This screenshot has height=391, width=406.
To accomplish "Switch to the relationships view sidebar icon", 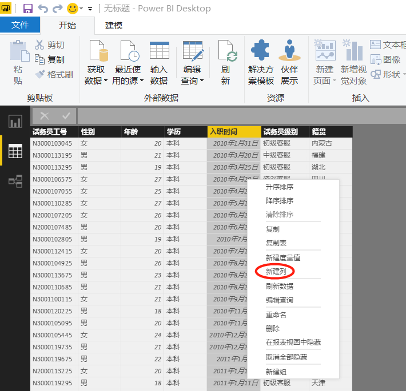I will click(x=15, y=181).
